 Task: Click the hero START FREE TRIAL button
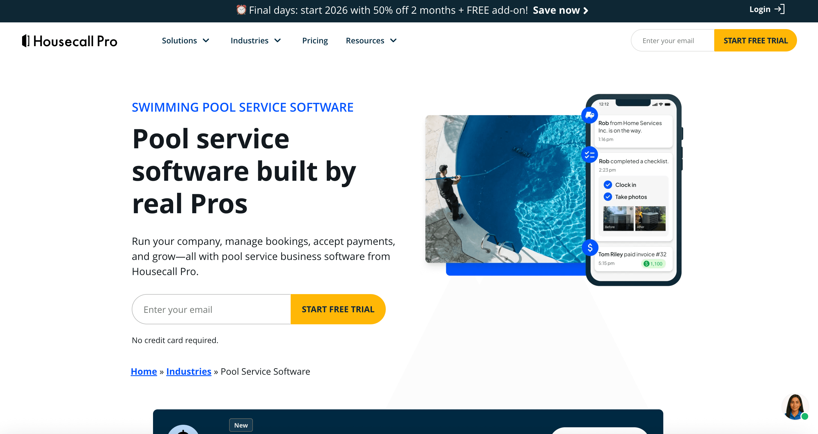pos(338,309)
